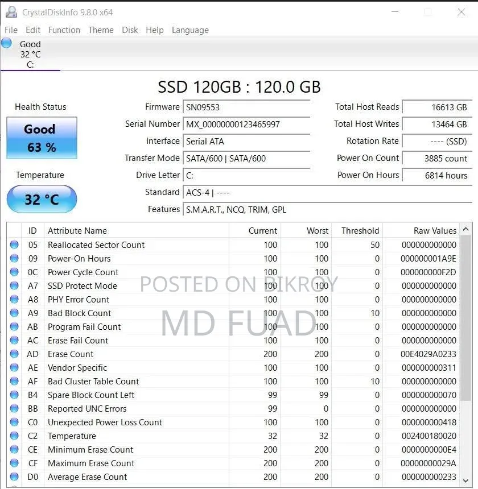Select the Spare Block Count Left row
This screenshot has width=478, height=489.
click(233, 395)
